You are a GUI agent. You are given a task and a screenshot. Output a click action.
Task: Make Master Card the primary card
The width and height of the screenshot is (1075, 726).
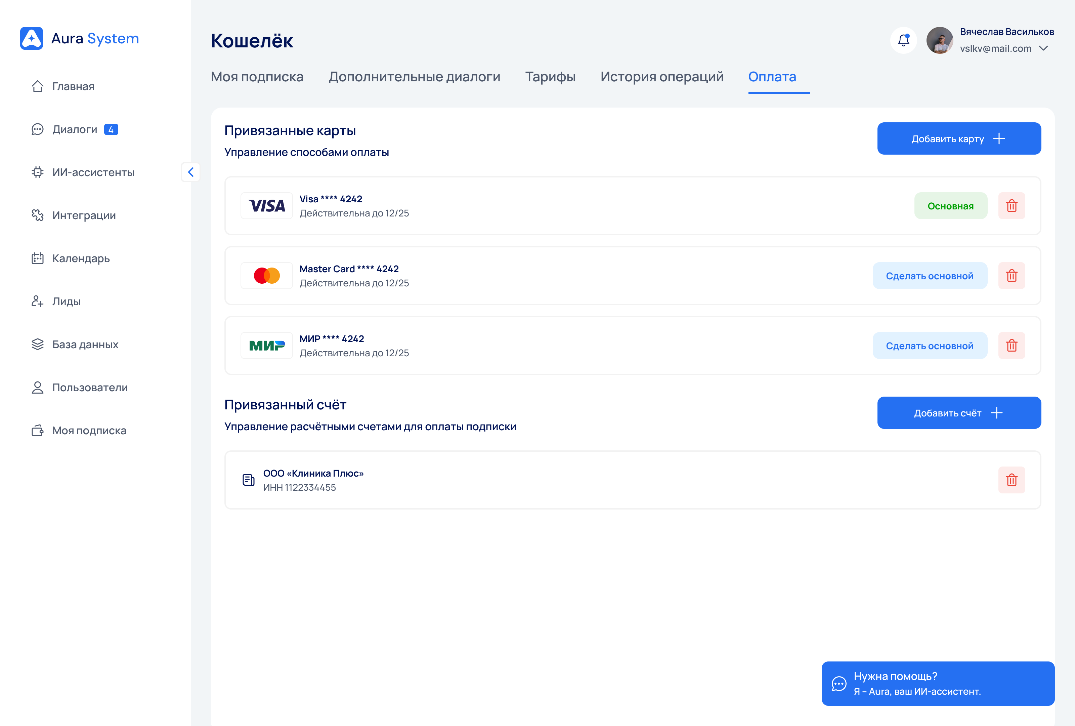929,276
